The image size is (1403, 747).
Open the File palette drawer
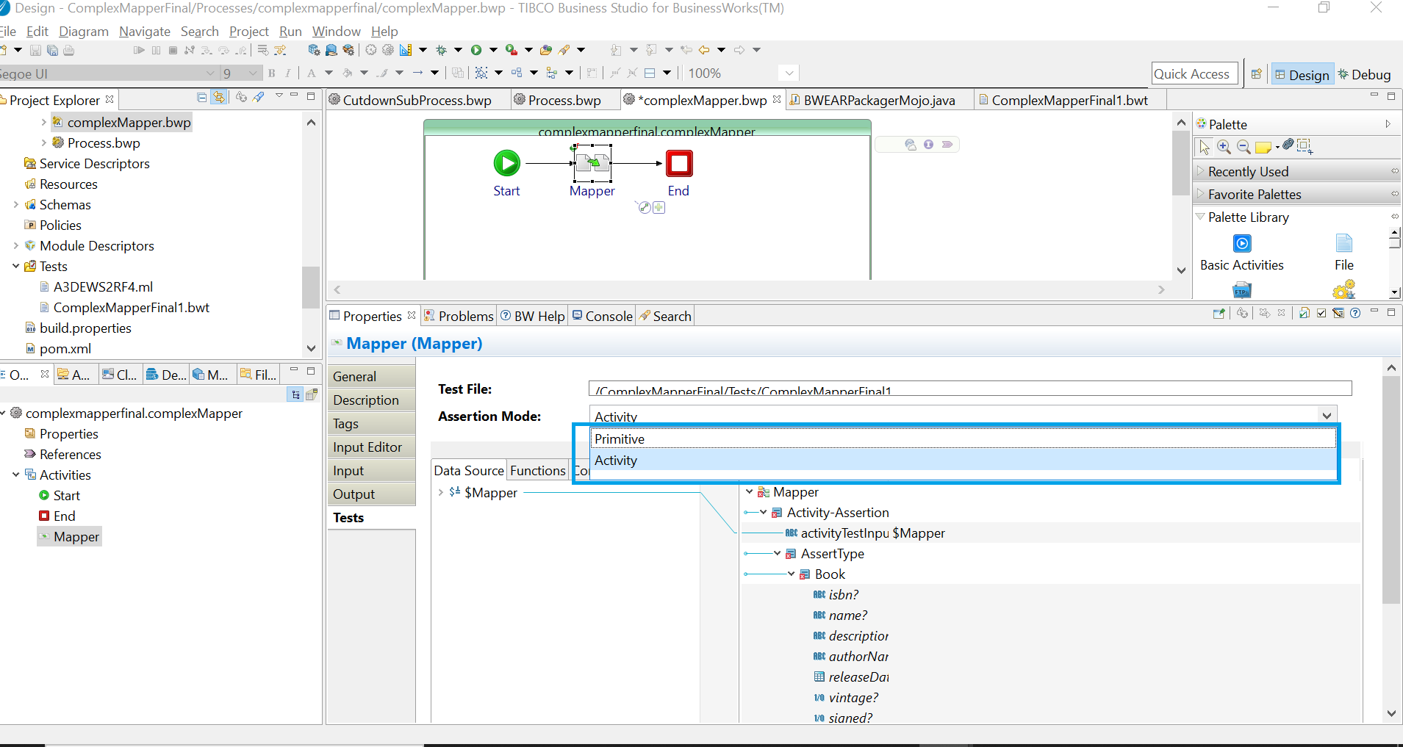click(x=1344, y=253)
